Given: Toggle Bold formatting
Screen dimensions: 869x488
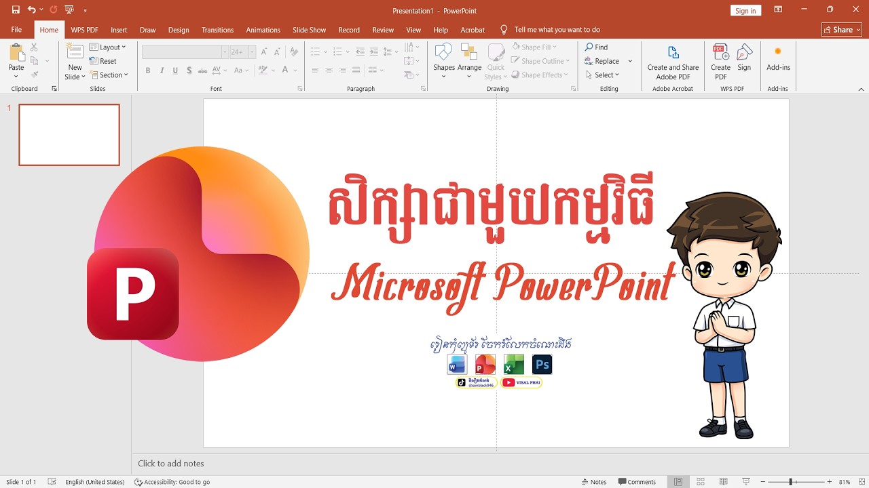Looking at the screenshot, I should (148, 70).
